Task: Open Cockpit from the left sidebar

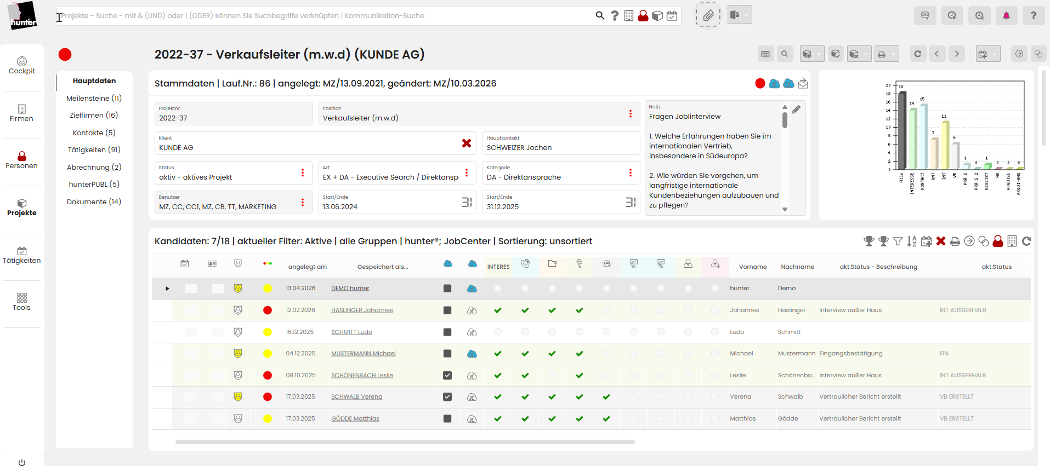Action: click(x=22, y=66)
